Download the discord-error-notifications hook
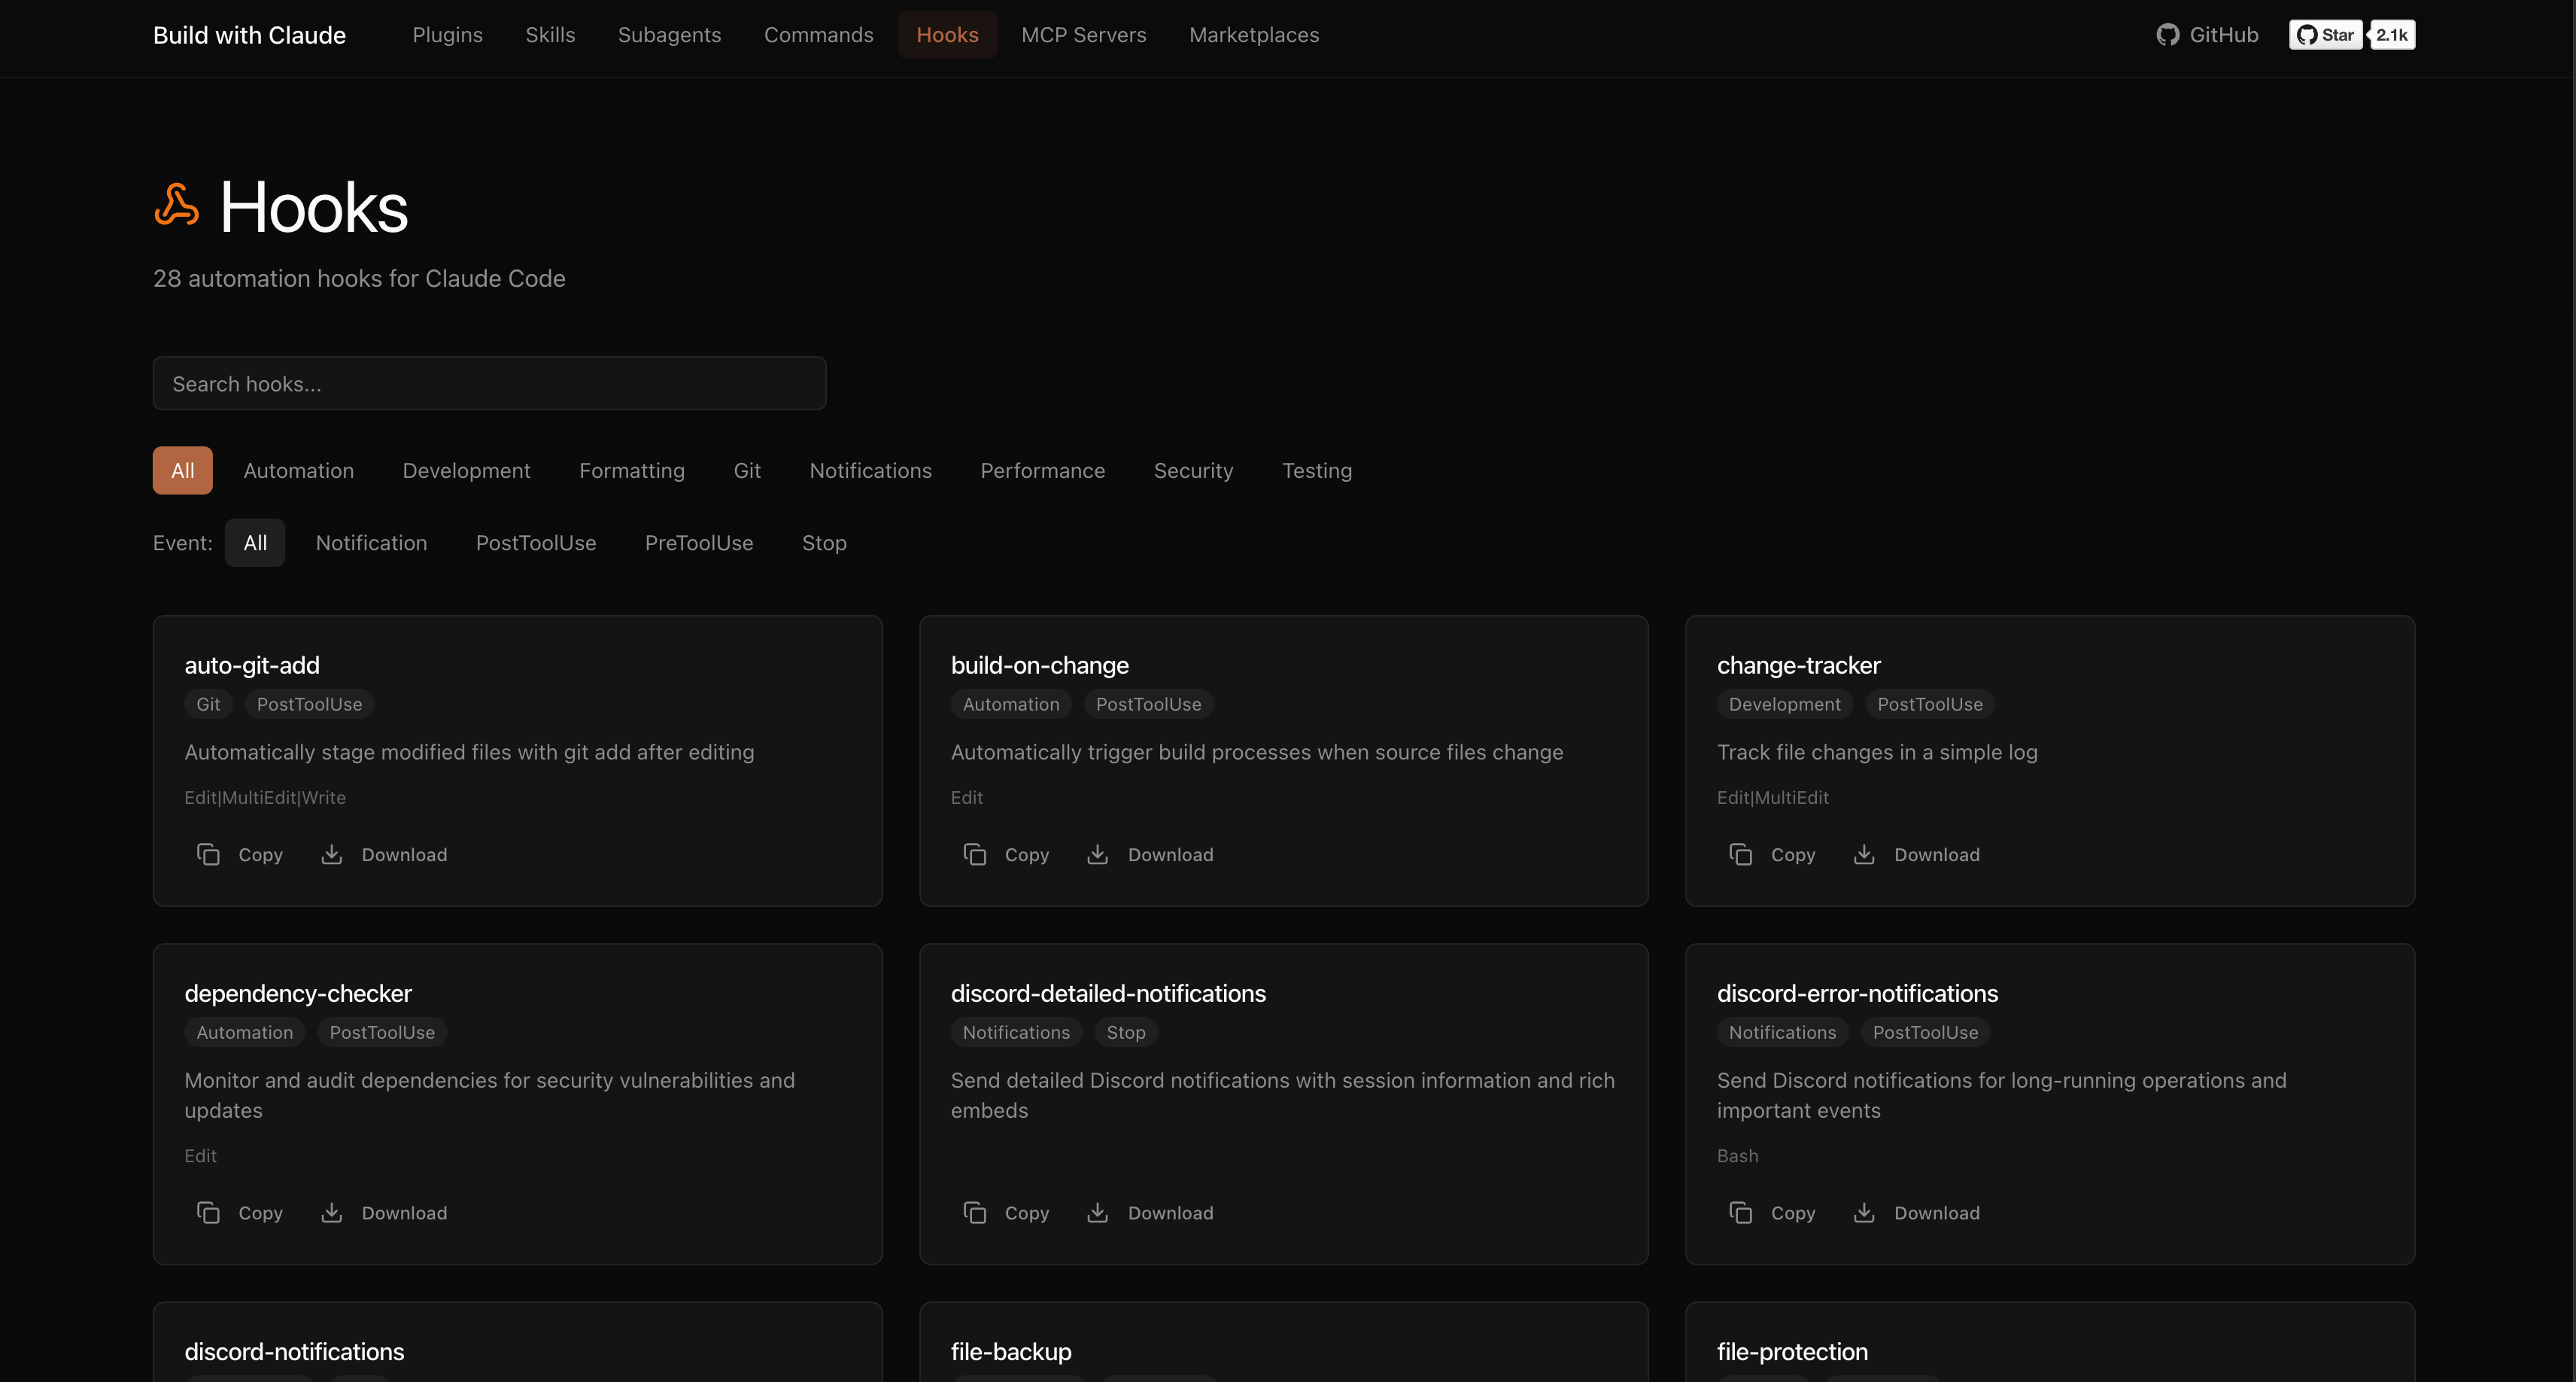Image resolution: width=2576 pixels, height=1382 pixels. click(x=1916, y=1212)
